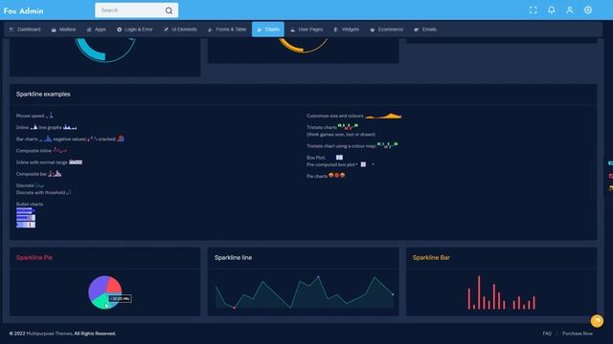This screenshot has width=613, height=344.
Task: Open the FAQ footer link
Action: pyautogui.click(x=547, y=333)
